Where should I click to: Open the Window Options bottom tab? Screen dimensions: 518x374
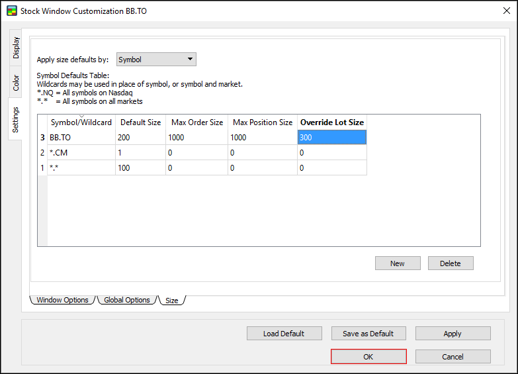coord(63,300)
